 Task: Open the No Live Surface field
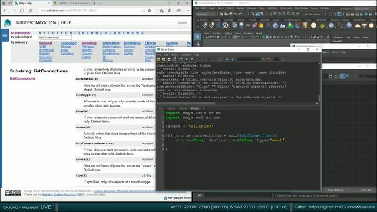[x=313, y=14]
